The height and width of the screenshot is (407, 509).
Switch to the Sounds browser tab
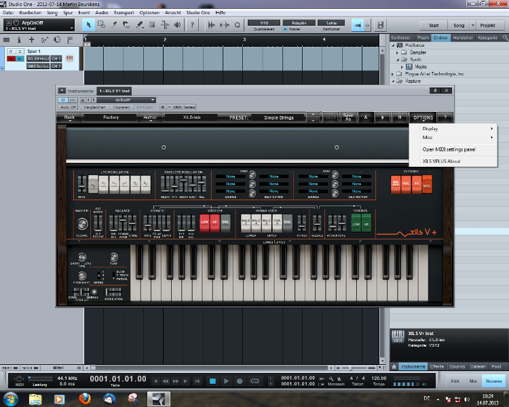[x=457, y=366]
